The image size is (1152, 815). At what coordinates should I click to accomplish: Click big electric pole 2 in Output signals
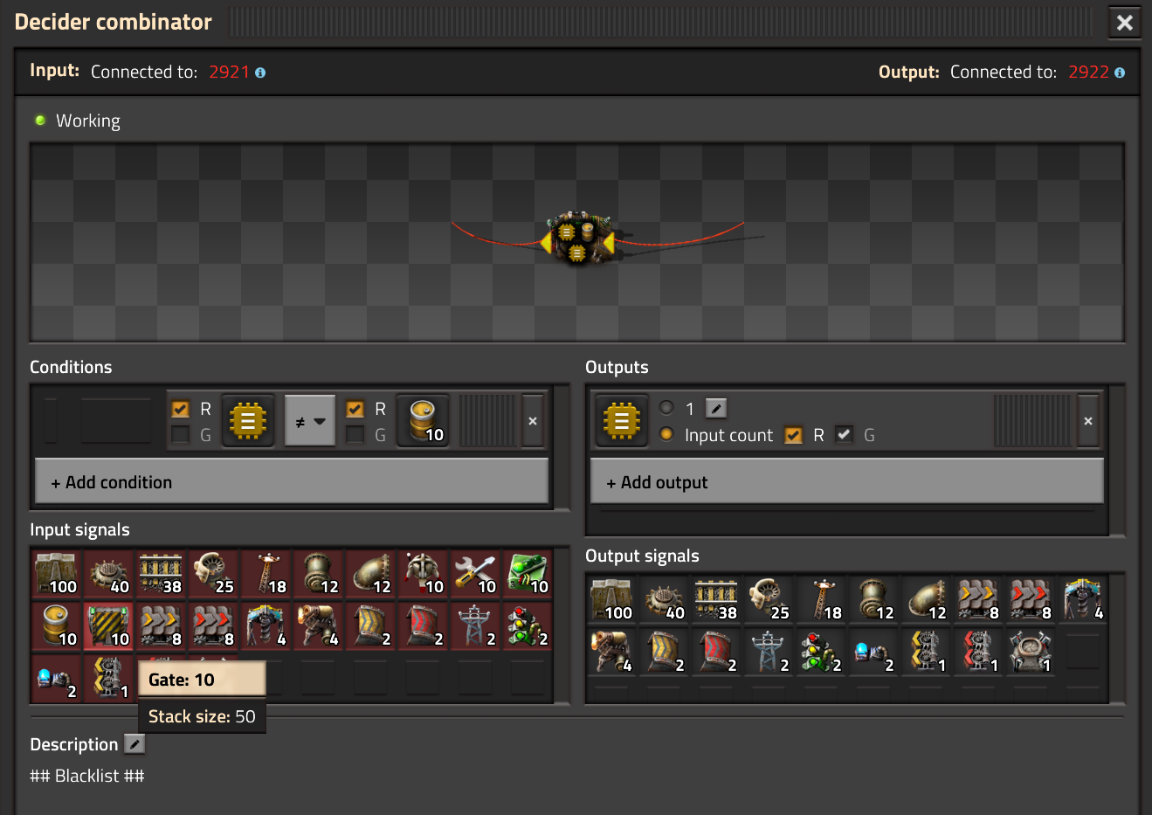[x=769, y=653]
